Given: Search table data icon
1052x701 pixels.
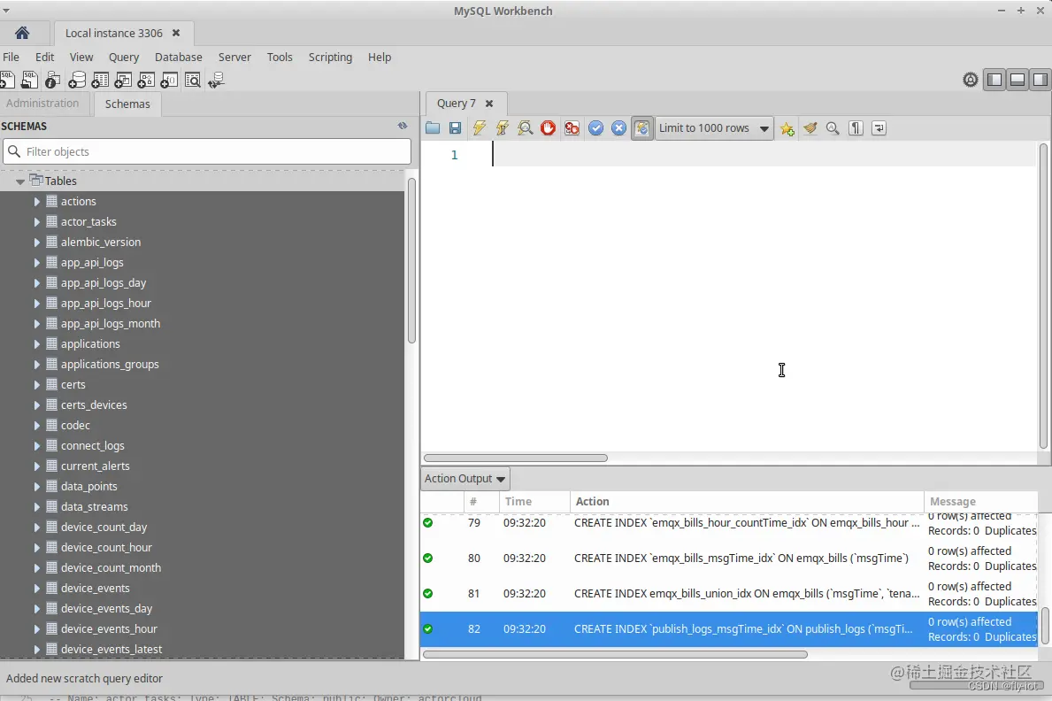Looking at the screenshot, I should coord(193,80).
